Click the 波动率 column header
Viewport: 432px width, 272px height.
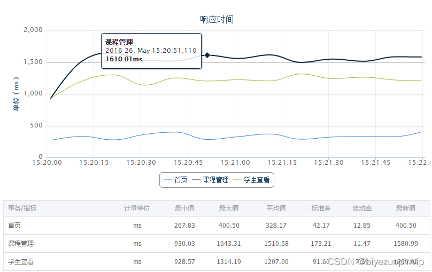point(362,208)
